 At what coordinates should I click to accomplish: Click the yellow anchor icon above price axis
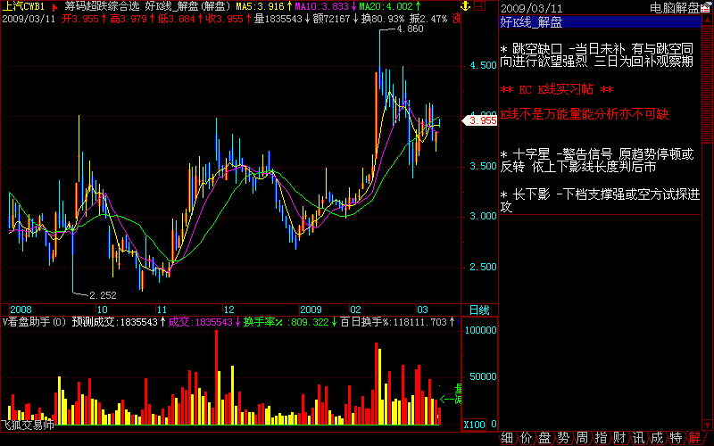coord(465,6)
